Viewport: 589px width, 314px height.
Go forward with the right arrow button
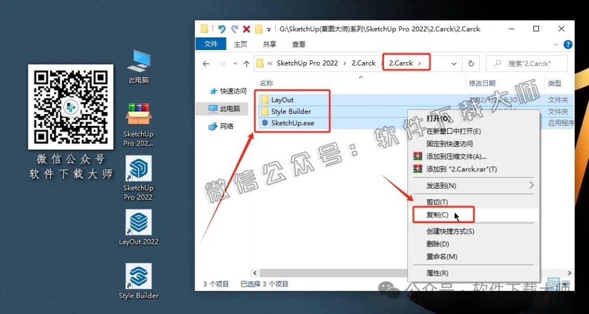pyautogui.click(x=222, y=63)
